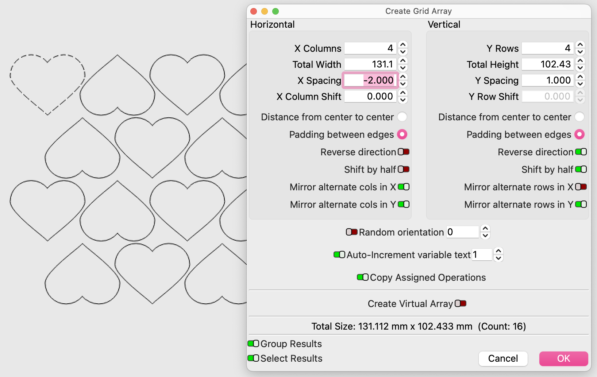Decrease Y Rows with down arrow
The width and height of the screenshot is (597, 377).
tap(580, 52)
